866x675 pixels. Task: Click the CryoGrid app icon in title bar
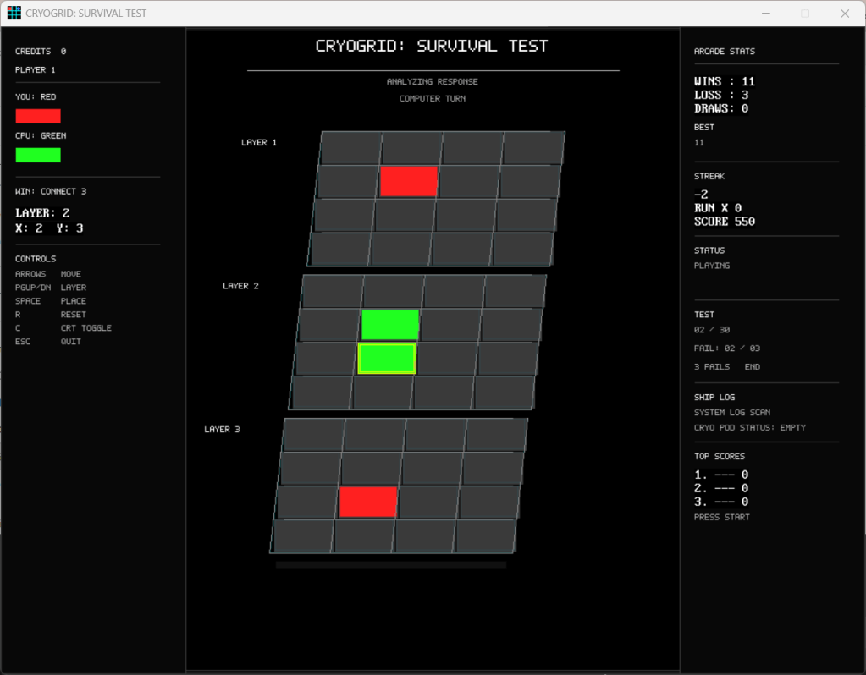[x=14, y=14]
